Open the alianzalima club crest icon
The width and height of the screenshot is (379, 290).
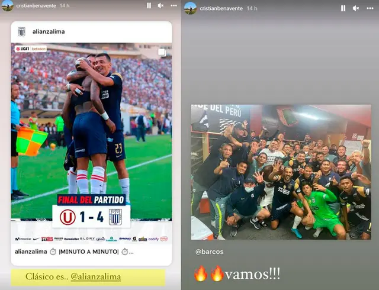click(x=21, y=31)
